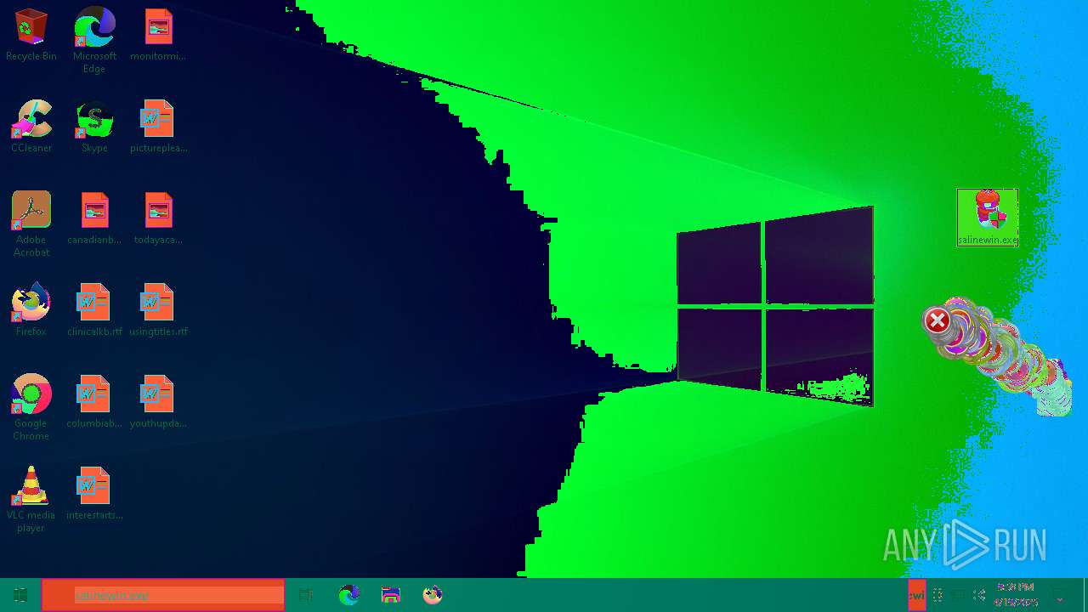Click the Show Desktop strip
The image size is (1088, 612).
[1085, 595]
